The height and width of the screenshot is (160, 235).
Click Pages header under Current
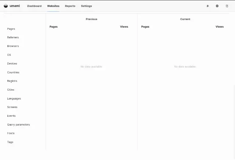[145, 27]
